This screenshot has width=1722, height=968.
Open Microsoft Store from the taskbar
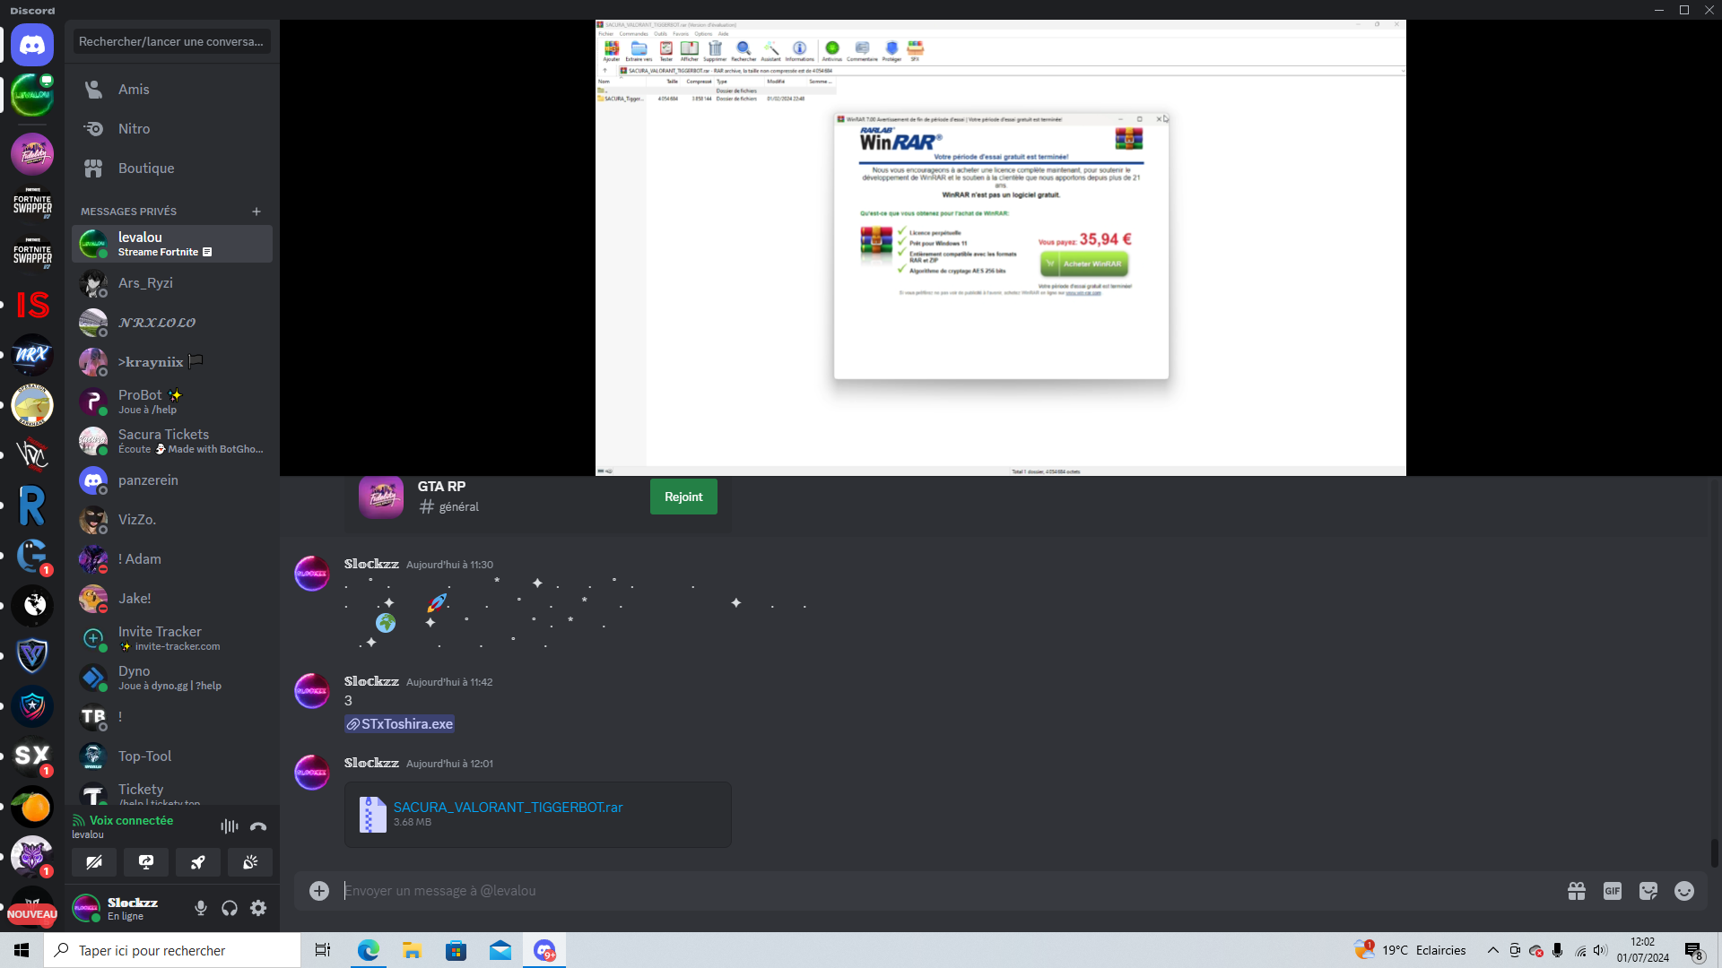click(x=456, y=950)
